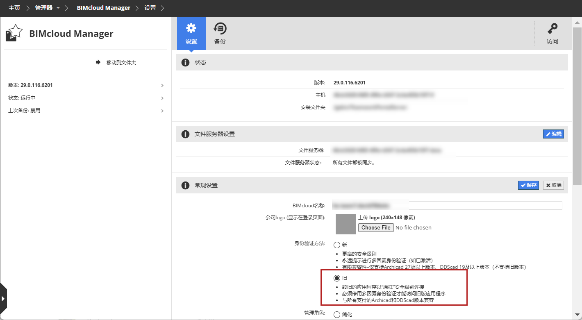This screenshot has height=320, width=582.
Task: Click the info icon beside 常规设置
Action: coord(185,185)
